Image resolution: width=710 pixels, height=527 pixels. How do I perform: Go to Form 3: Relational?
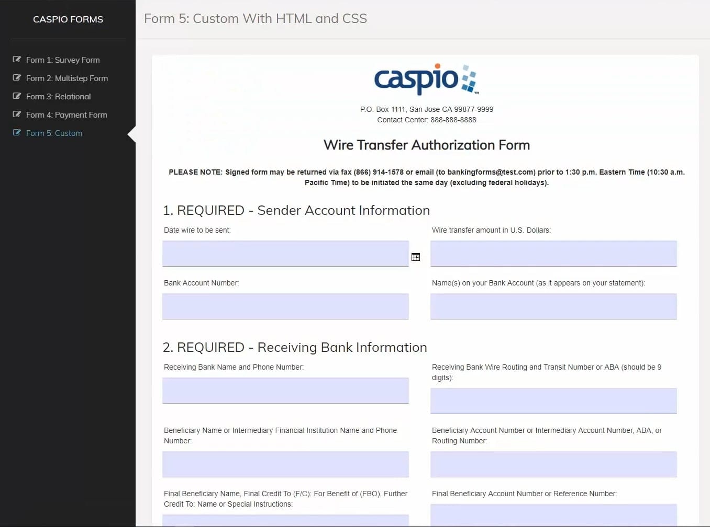pyautogui.click(x=58, y=97)
